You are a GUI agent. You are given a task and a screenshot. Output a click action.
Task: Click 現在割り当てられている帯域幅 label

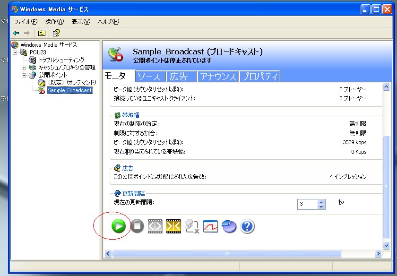pyautogui.click(x=149, y=152)
